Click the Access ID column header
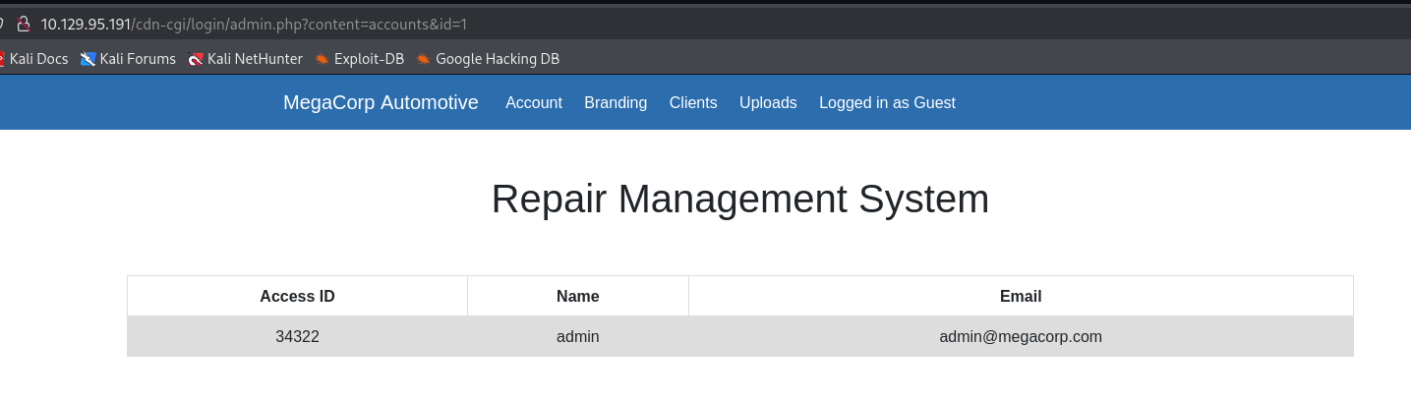The width and height of the screenshot is (1411, 401). (x=297, y=296)
